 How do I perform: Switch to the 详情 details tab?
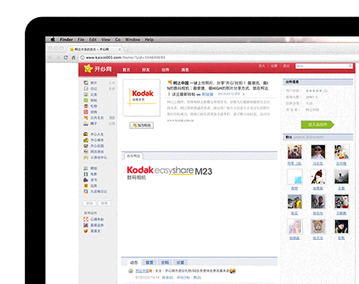(x=180, y=263)
